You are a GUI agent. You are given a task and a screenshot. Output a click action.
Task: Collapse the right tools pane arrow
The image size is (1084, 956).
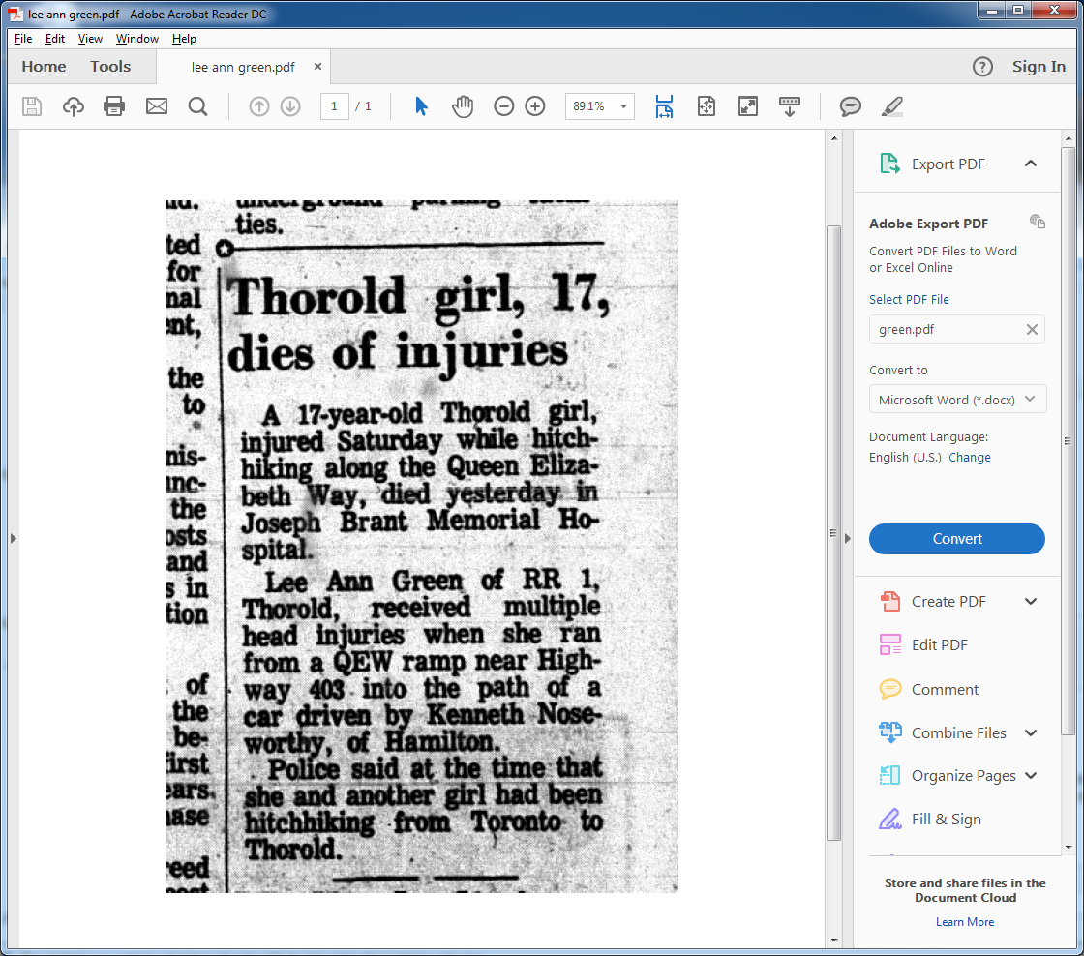coord(848,539)
